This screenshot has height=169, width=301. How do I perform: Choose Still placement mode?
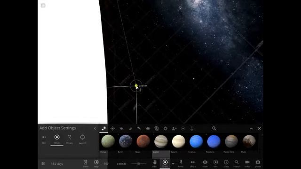tap(44, 139)
